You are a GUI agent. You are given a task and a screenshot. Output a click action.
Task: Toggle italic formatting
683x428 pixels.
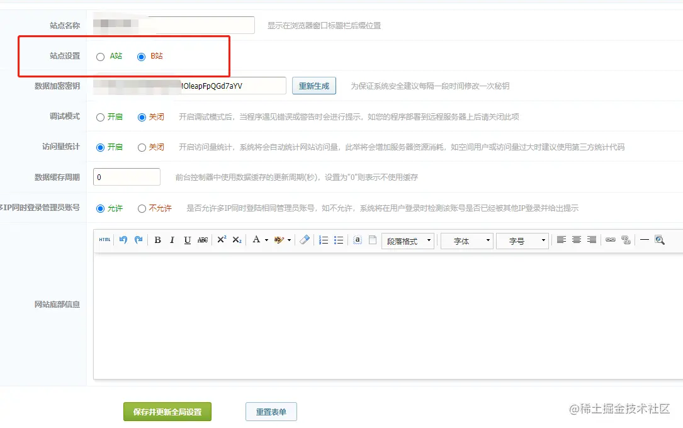tap(172, 240)
